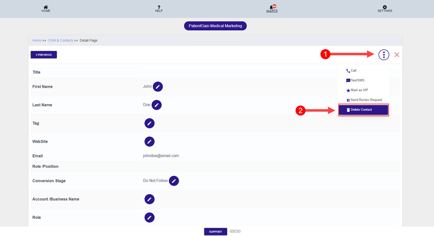Edit Conversion Stage pencil icon
Screen dimensions: 434x236
click(174, 180)
